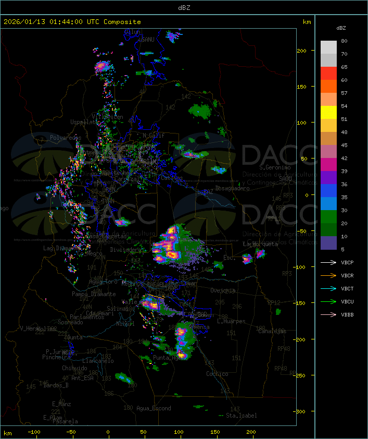
Task: Select the red 60 dBZ color swatch
Action: coord(328,74)
